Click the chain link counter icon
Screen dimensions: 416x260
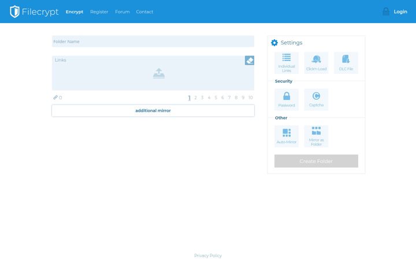(x=55, y=98)
